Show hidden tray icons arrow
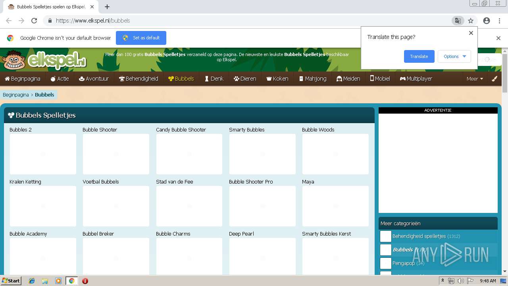Image resolution: width=508 pixels, height=286 pixels. [x=443, y=281]
